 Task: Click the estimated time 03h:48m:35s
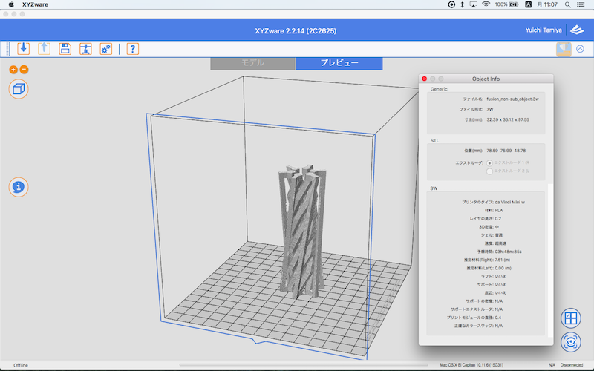point(508,252)
